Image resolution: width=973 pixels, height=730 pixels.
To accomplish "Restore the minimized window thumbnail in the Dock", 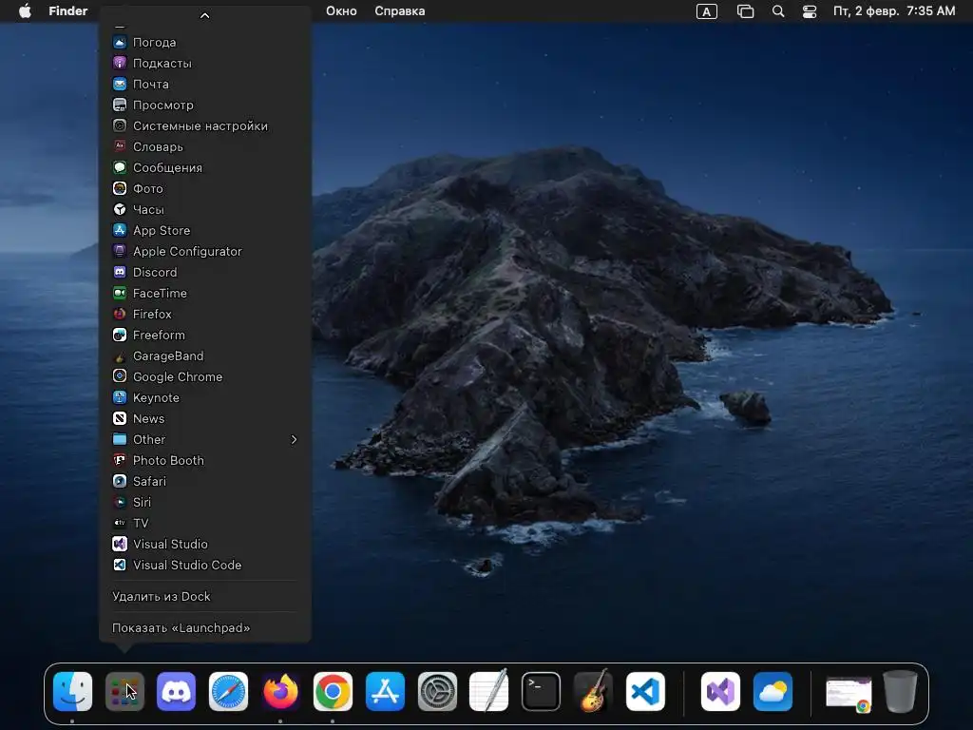I will click(848, 692).
